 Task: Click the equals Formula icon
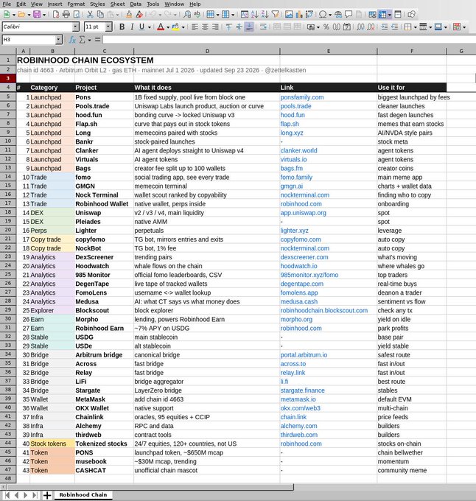point(97,40)
